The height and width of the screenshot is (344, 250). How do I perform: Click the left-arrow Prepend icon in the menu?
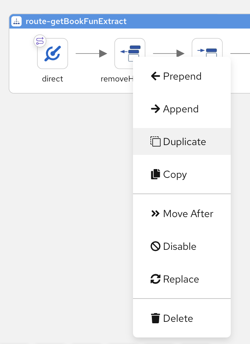[155, 76]
